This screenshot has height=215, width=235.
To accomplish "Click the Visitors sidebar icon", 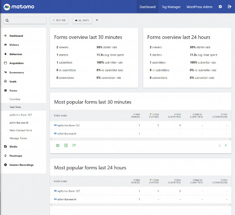I will [x=5, y=45].
